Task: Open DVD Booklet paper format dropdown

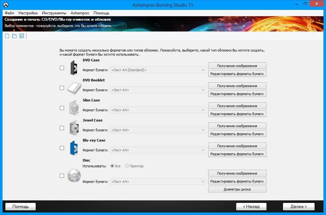Action: tap(158, 90)
